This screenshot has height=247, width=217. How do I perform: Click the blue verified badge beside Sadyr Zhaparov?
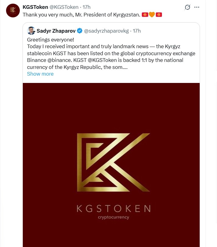(80, 30)
